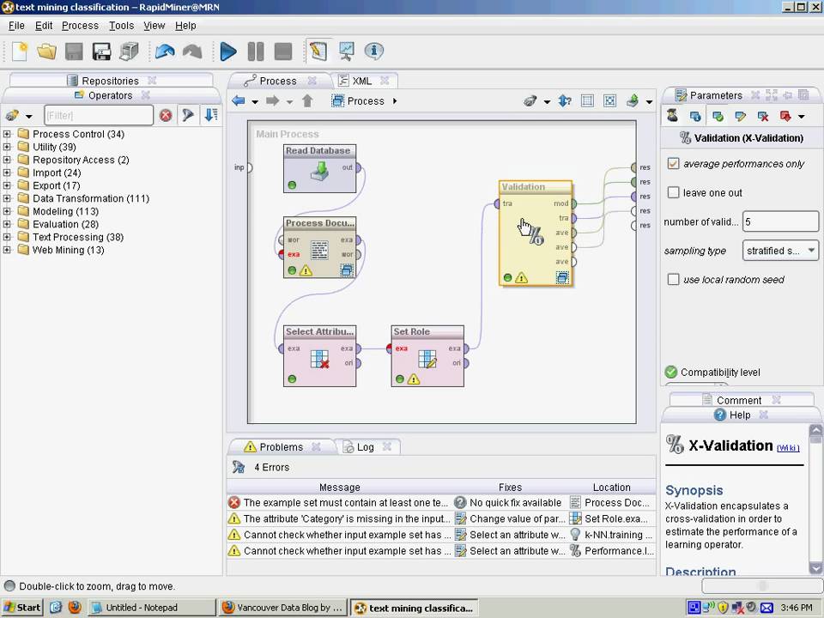
Task: Click the Save As toolbar icon
Action: pos(101,51)
